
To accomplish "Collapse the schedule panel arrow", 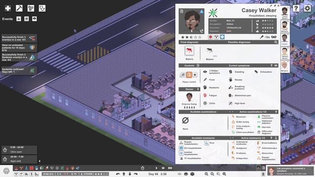I will coord(39,161).
